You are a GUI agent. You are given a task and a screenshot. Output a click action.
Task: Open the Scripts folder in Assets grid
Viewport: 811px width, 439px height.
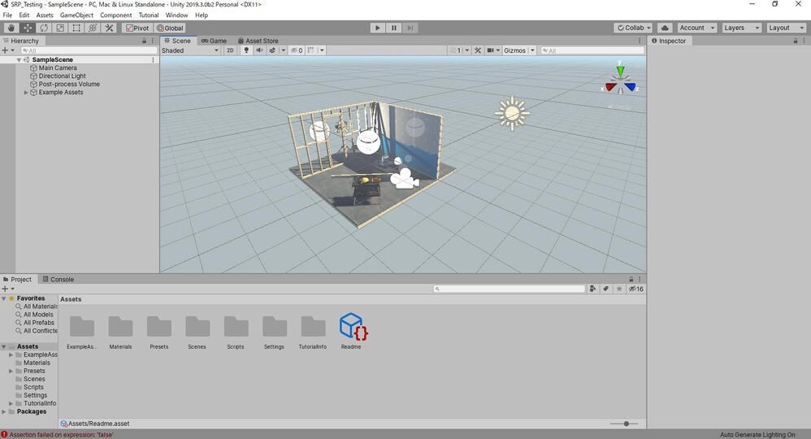click(x=236, y=332)
